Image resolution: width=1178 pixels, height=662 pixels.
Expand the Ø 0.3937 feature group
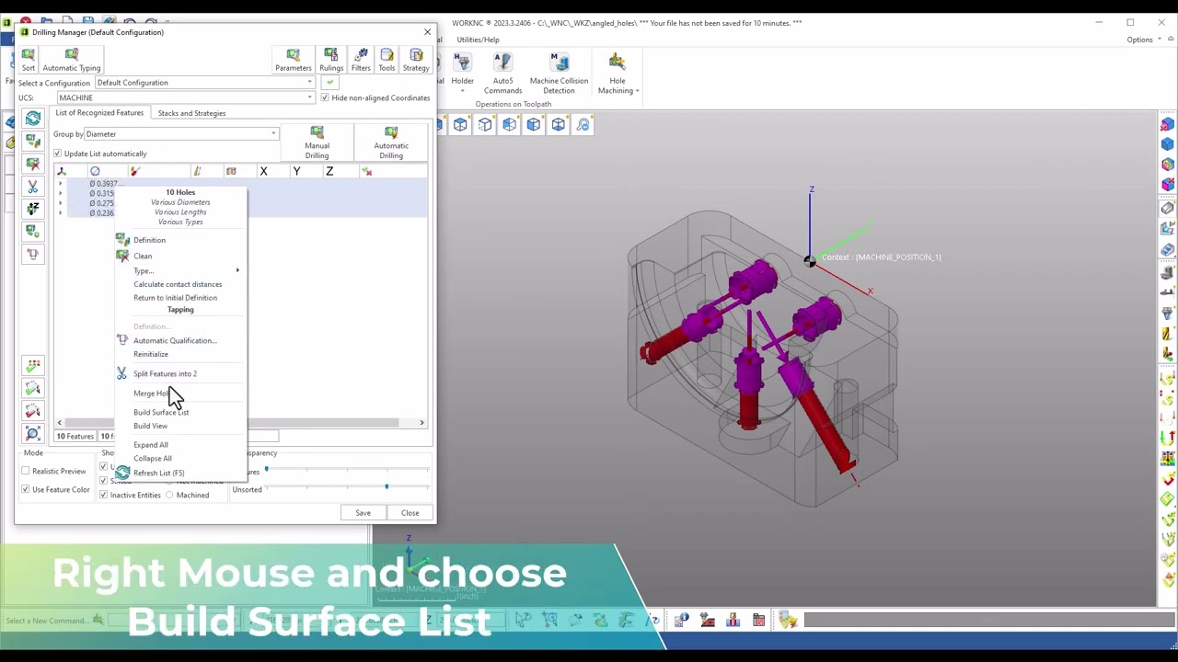(61, 184)
